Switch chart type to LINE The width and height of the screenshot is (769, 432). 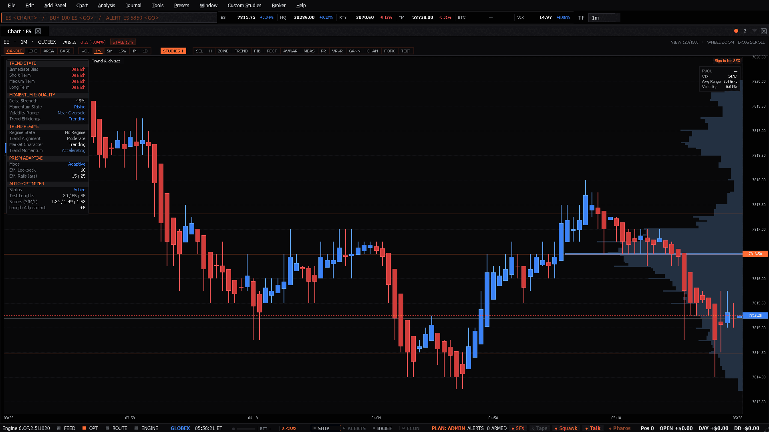tap(33, 51)
